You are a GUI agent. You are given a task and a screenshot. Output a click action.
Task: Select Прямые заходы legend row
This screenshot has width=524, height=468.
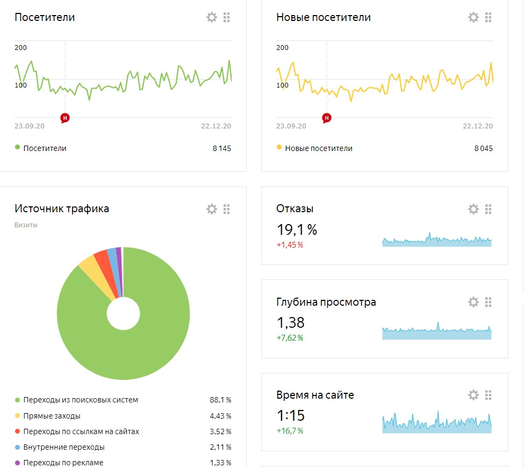[123, 416]
